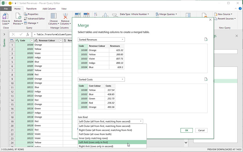Screen dimensions: 243x152
Task: Open the second table dropdown Sorted Costs
Action: (101, 80)
